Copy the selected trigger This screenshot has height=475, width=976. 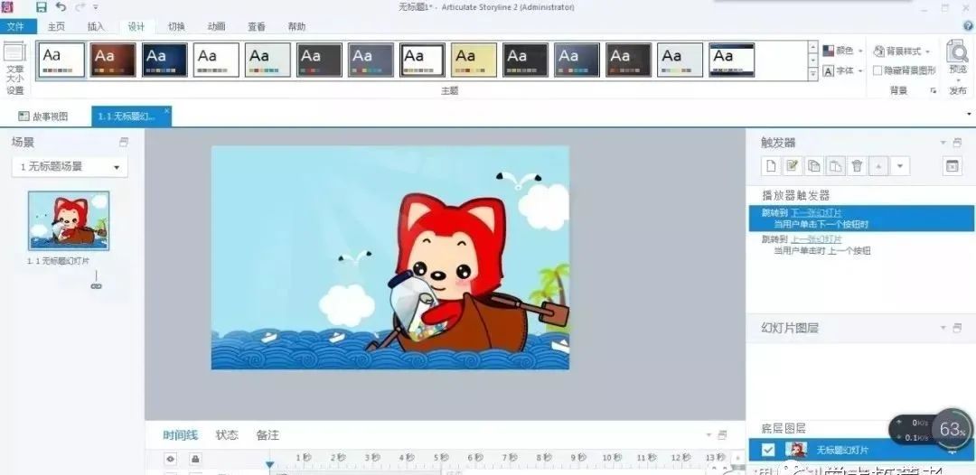pyautogui.click(x=814, y=165)
